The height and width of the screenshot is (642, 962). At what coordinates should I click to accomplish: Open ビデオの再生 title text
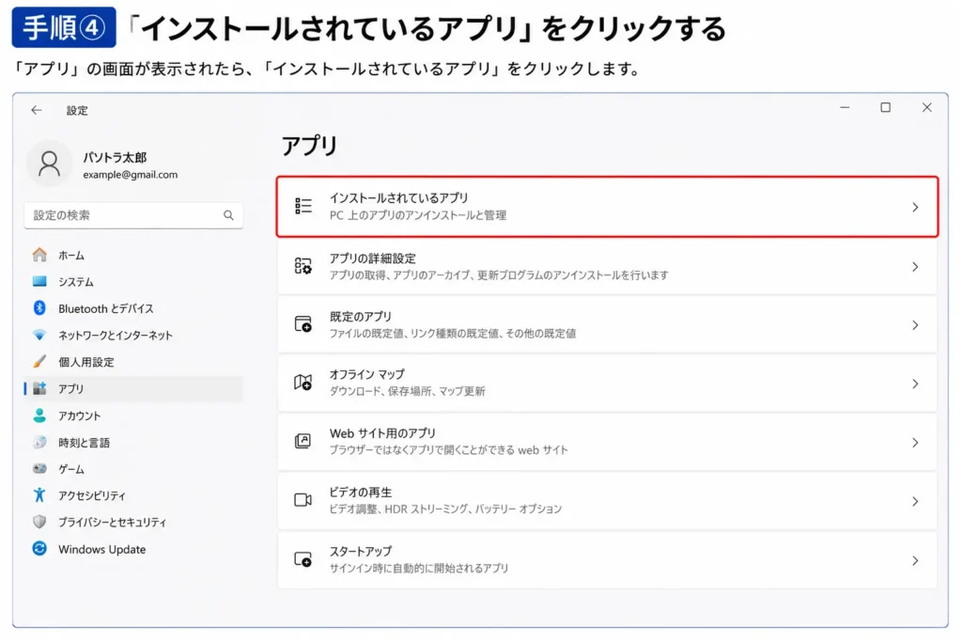[360, 493]
